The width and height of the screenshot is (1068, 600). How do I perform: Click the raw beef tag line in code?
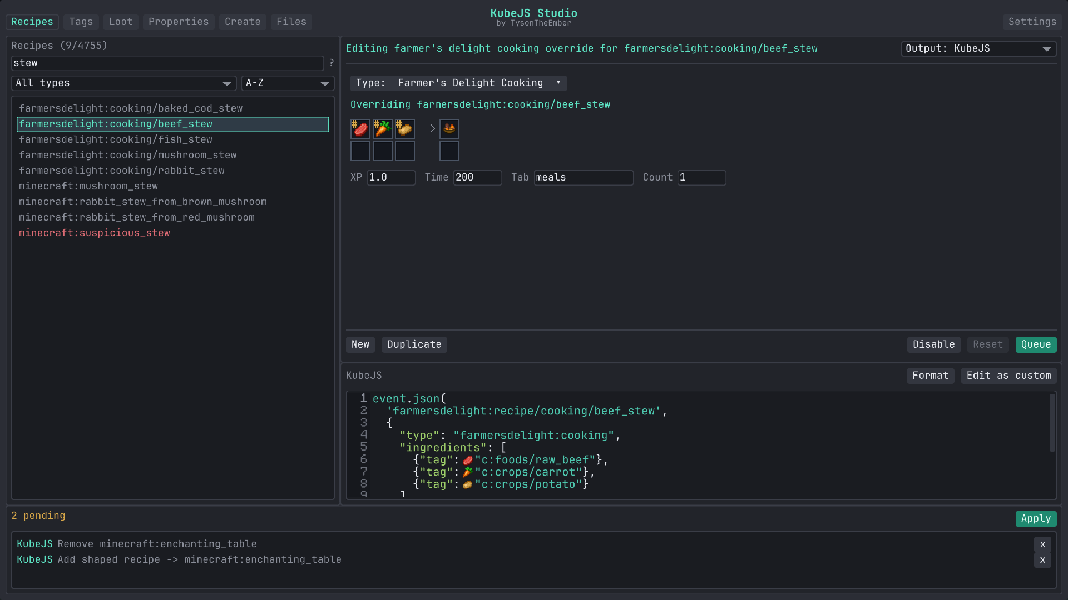tap(511, 460)
